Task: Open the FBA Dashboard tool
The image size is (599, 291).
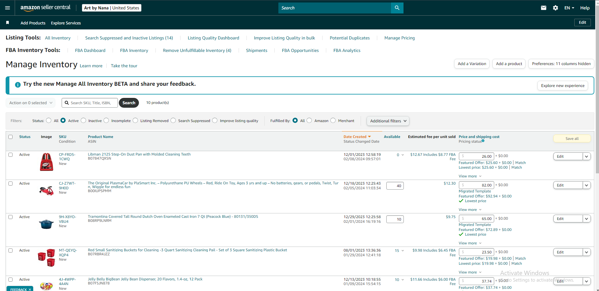Action: (x=90, y=50)
